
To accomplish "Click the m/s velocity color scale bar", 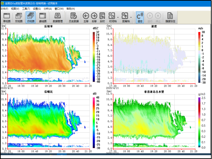I will (199, 57).
